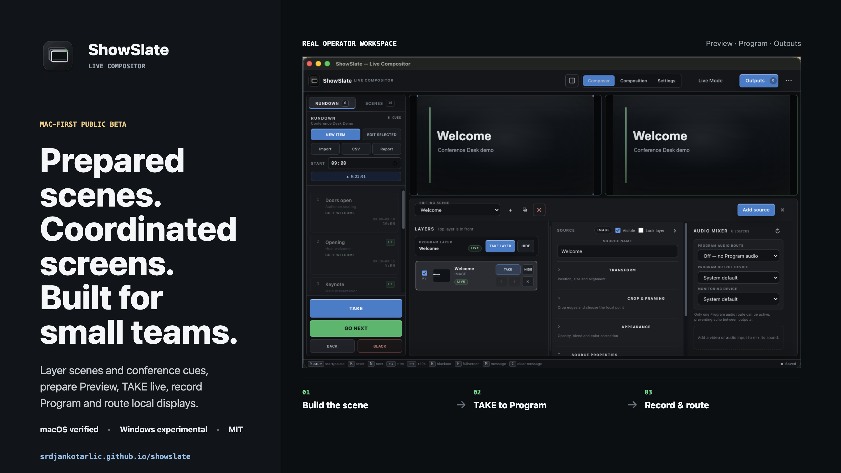Select the Rundown tab
The height and width of the screenshot is (473, 841).
332,103
